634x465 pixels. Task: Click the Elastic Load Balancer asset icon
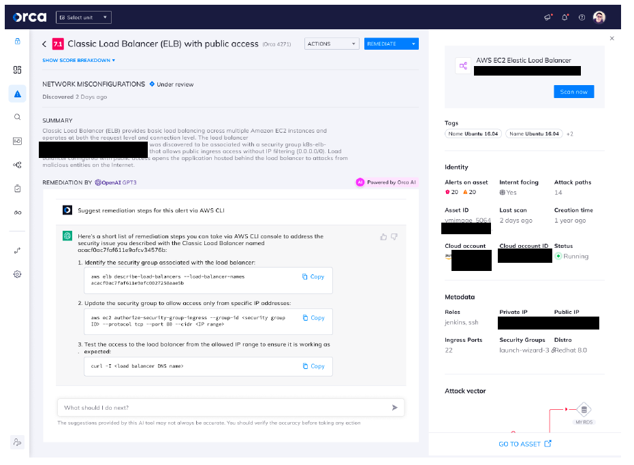[x=463, y=65]
